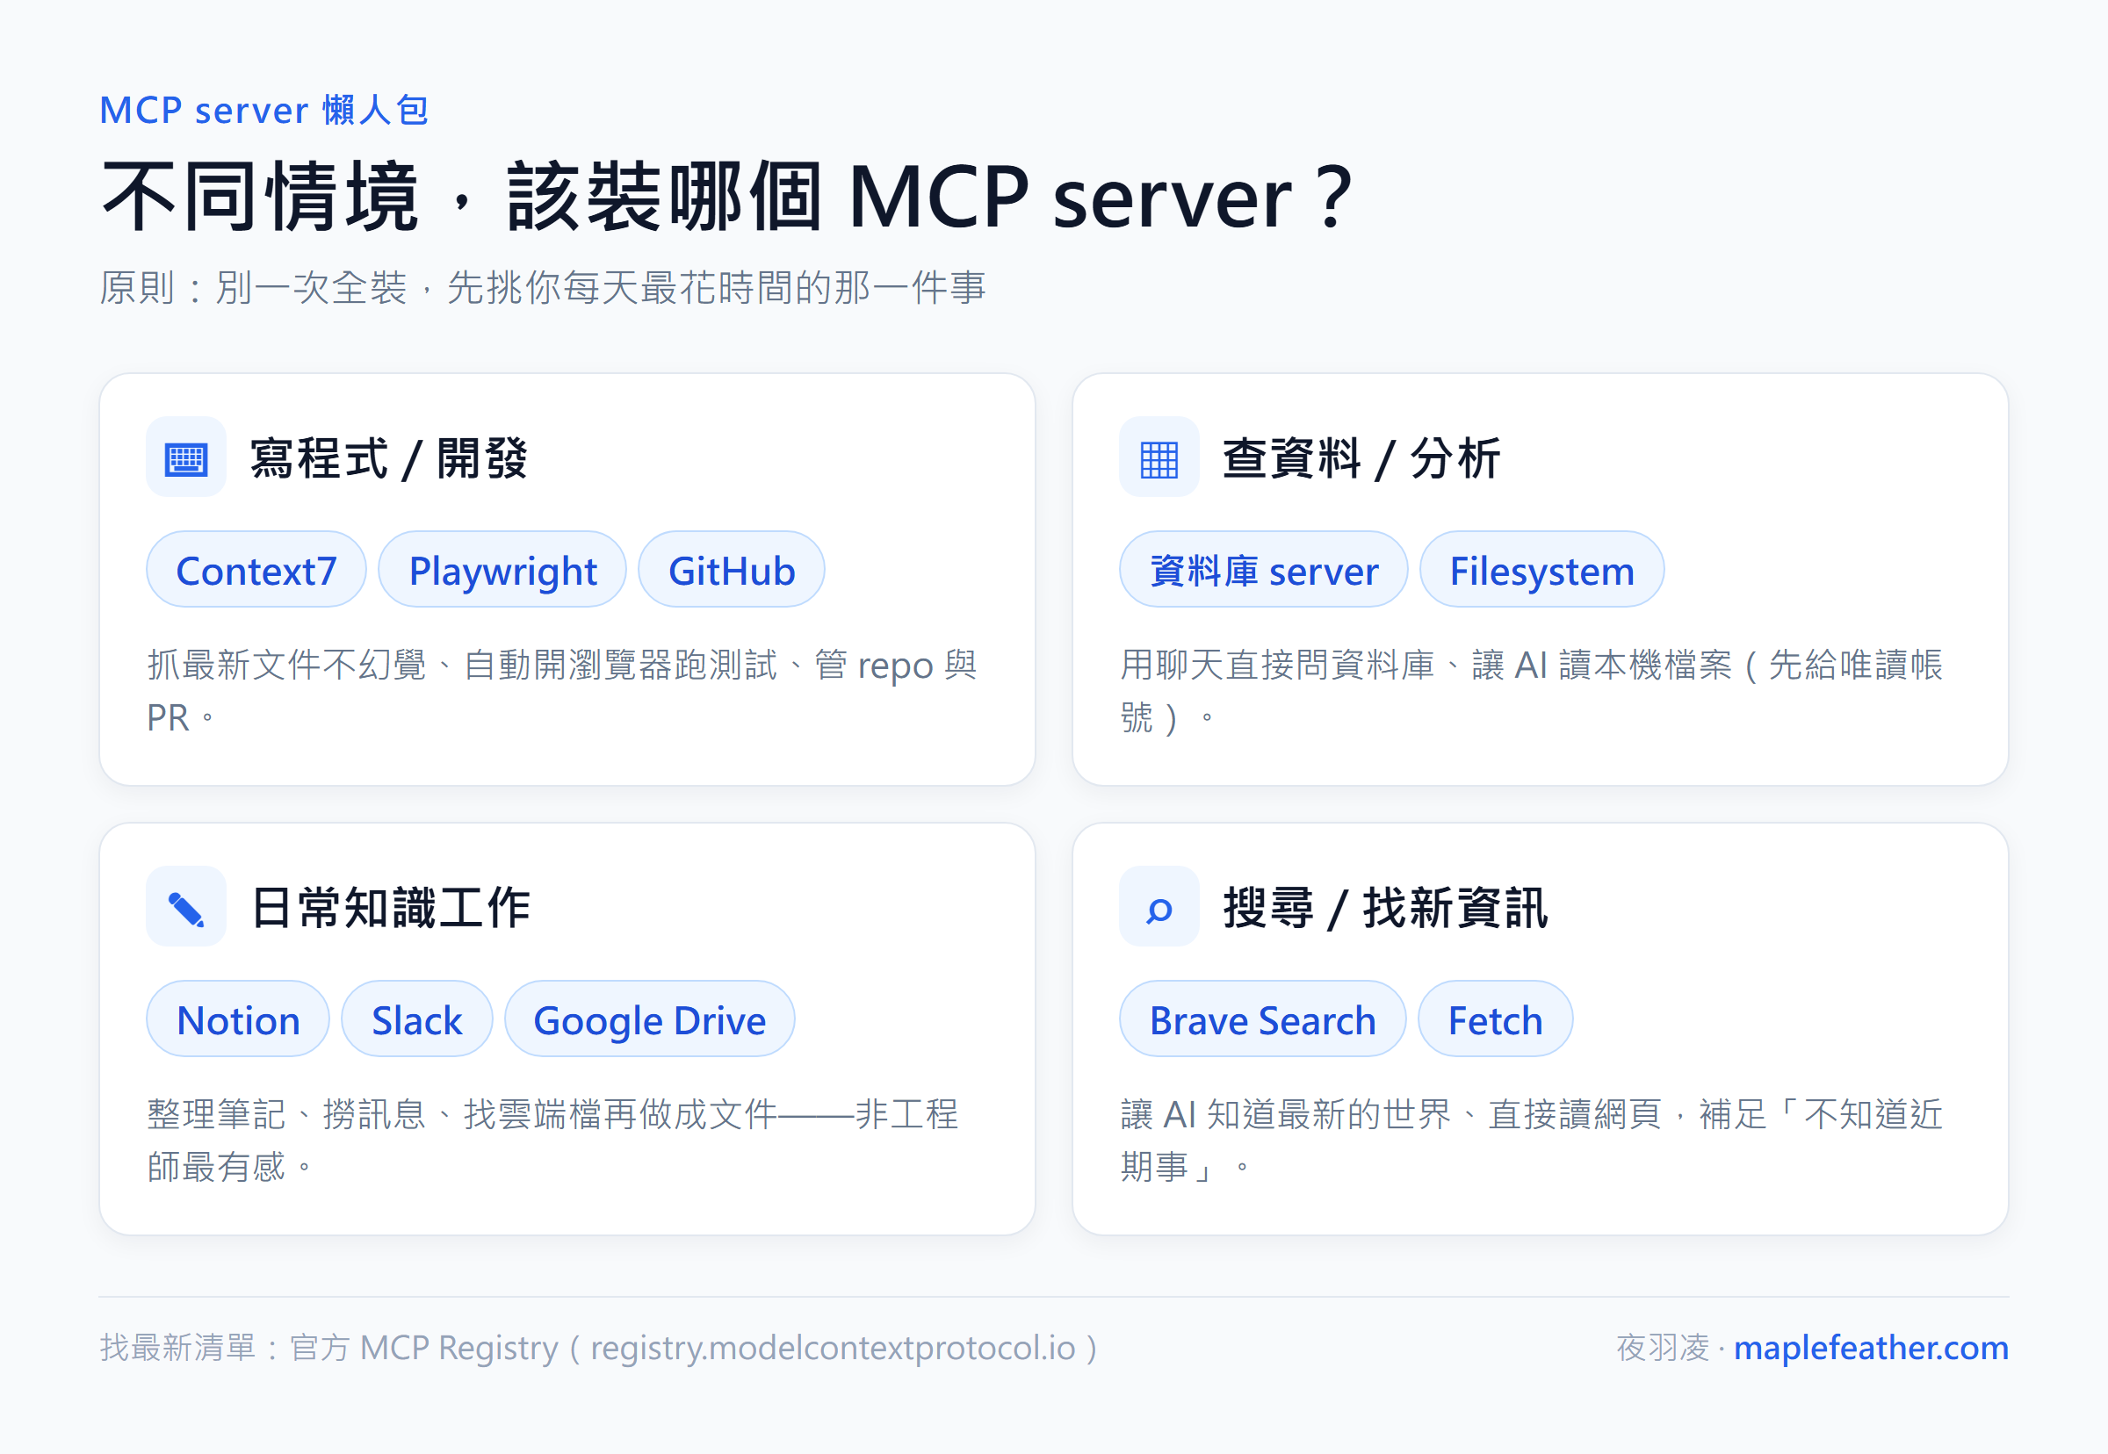Click the card heading 寫程式 / 開發
2108x1454 pixels.
[388, 458]
